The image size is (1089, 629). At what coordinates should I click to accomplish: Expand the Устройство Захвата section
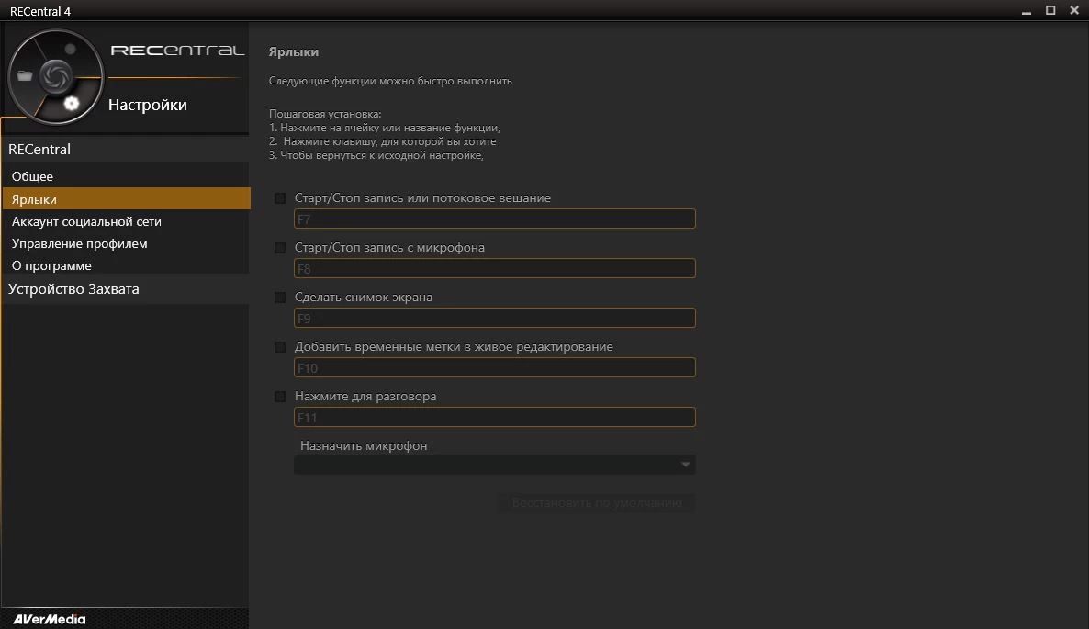point(125,289)
